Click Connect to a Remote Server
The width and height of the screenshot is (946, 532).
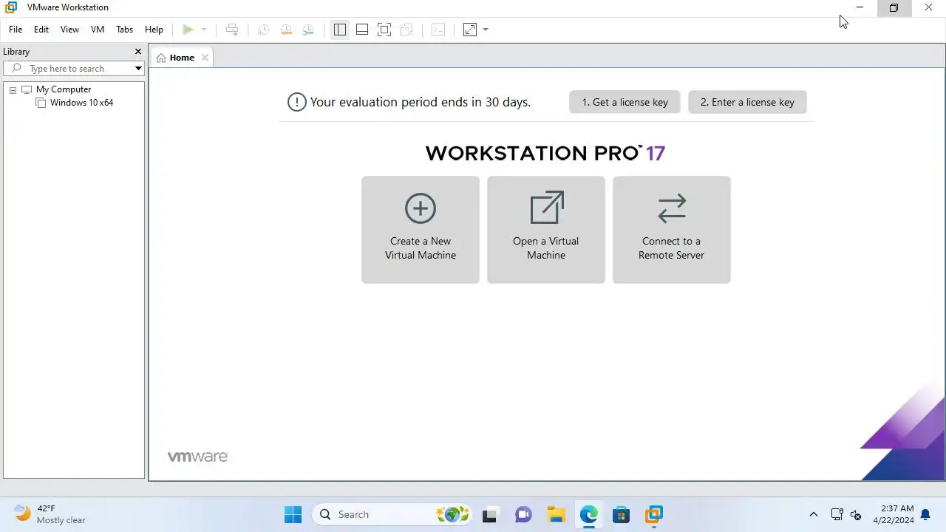(672, 229)
